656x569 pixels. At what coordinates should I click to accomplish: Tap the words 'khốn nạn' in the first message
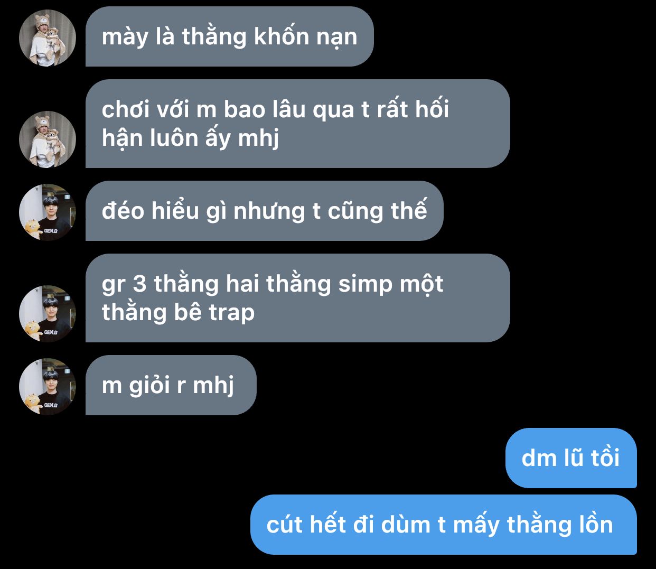point(306,38)
